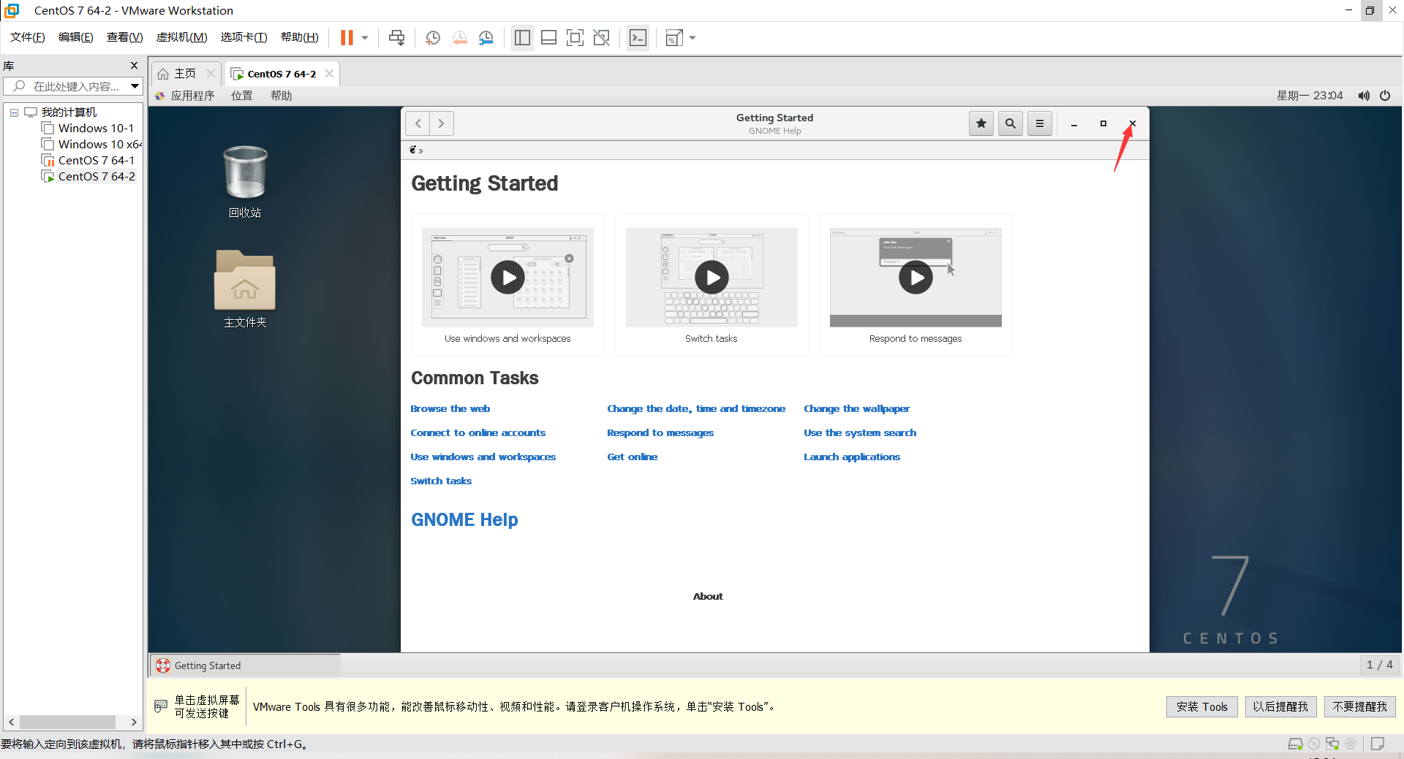Select Windows 10-1 in the library

point(96,128)
